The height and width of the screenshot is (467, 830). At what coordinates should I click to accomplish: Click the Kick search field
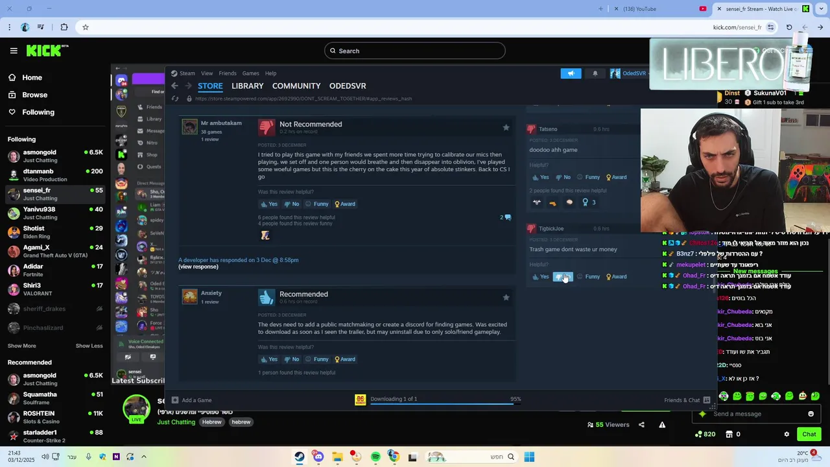pyautogui.click(x=415, y=51)
